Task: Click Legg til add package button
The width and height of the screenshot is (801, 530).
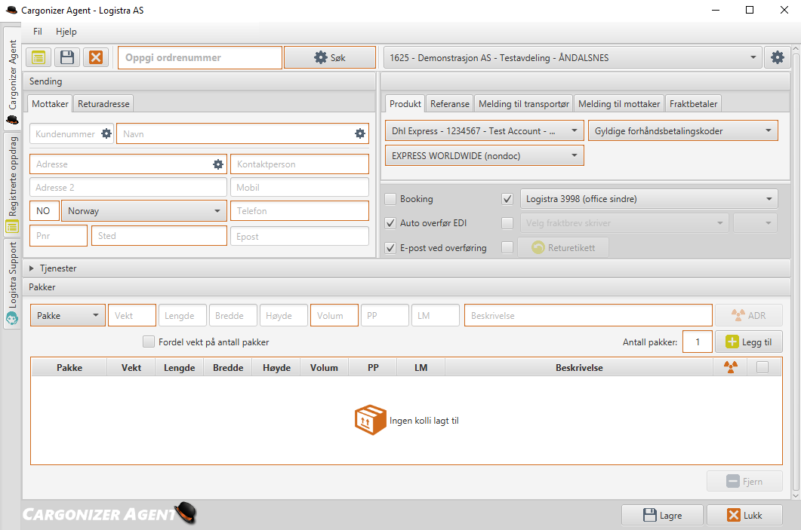Action: pos(749,342)
